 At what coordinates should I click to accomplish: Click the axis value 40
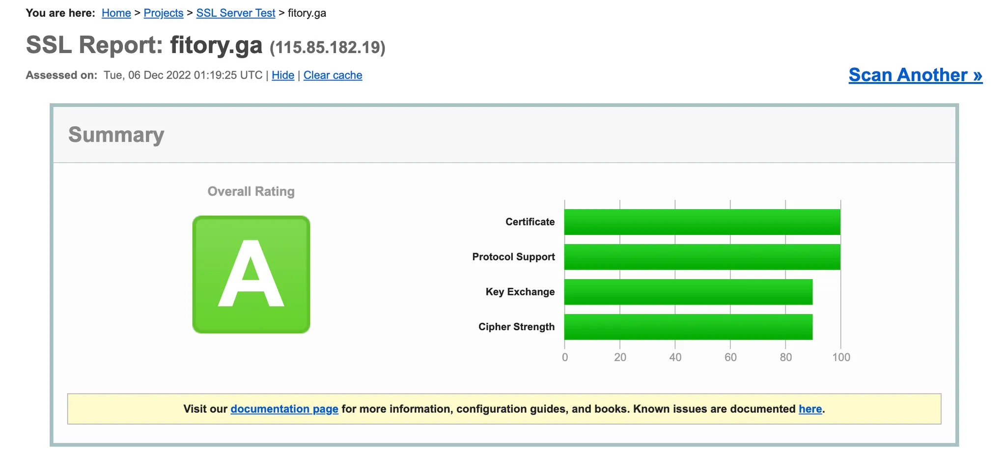pos(675,357)
